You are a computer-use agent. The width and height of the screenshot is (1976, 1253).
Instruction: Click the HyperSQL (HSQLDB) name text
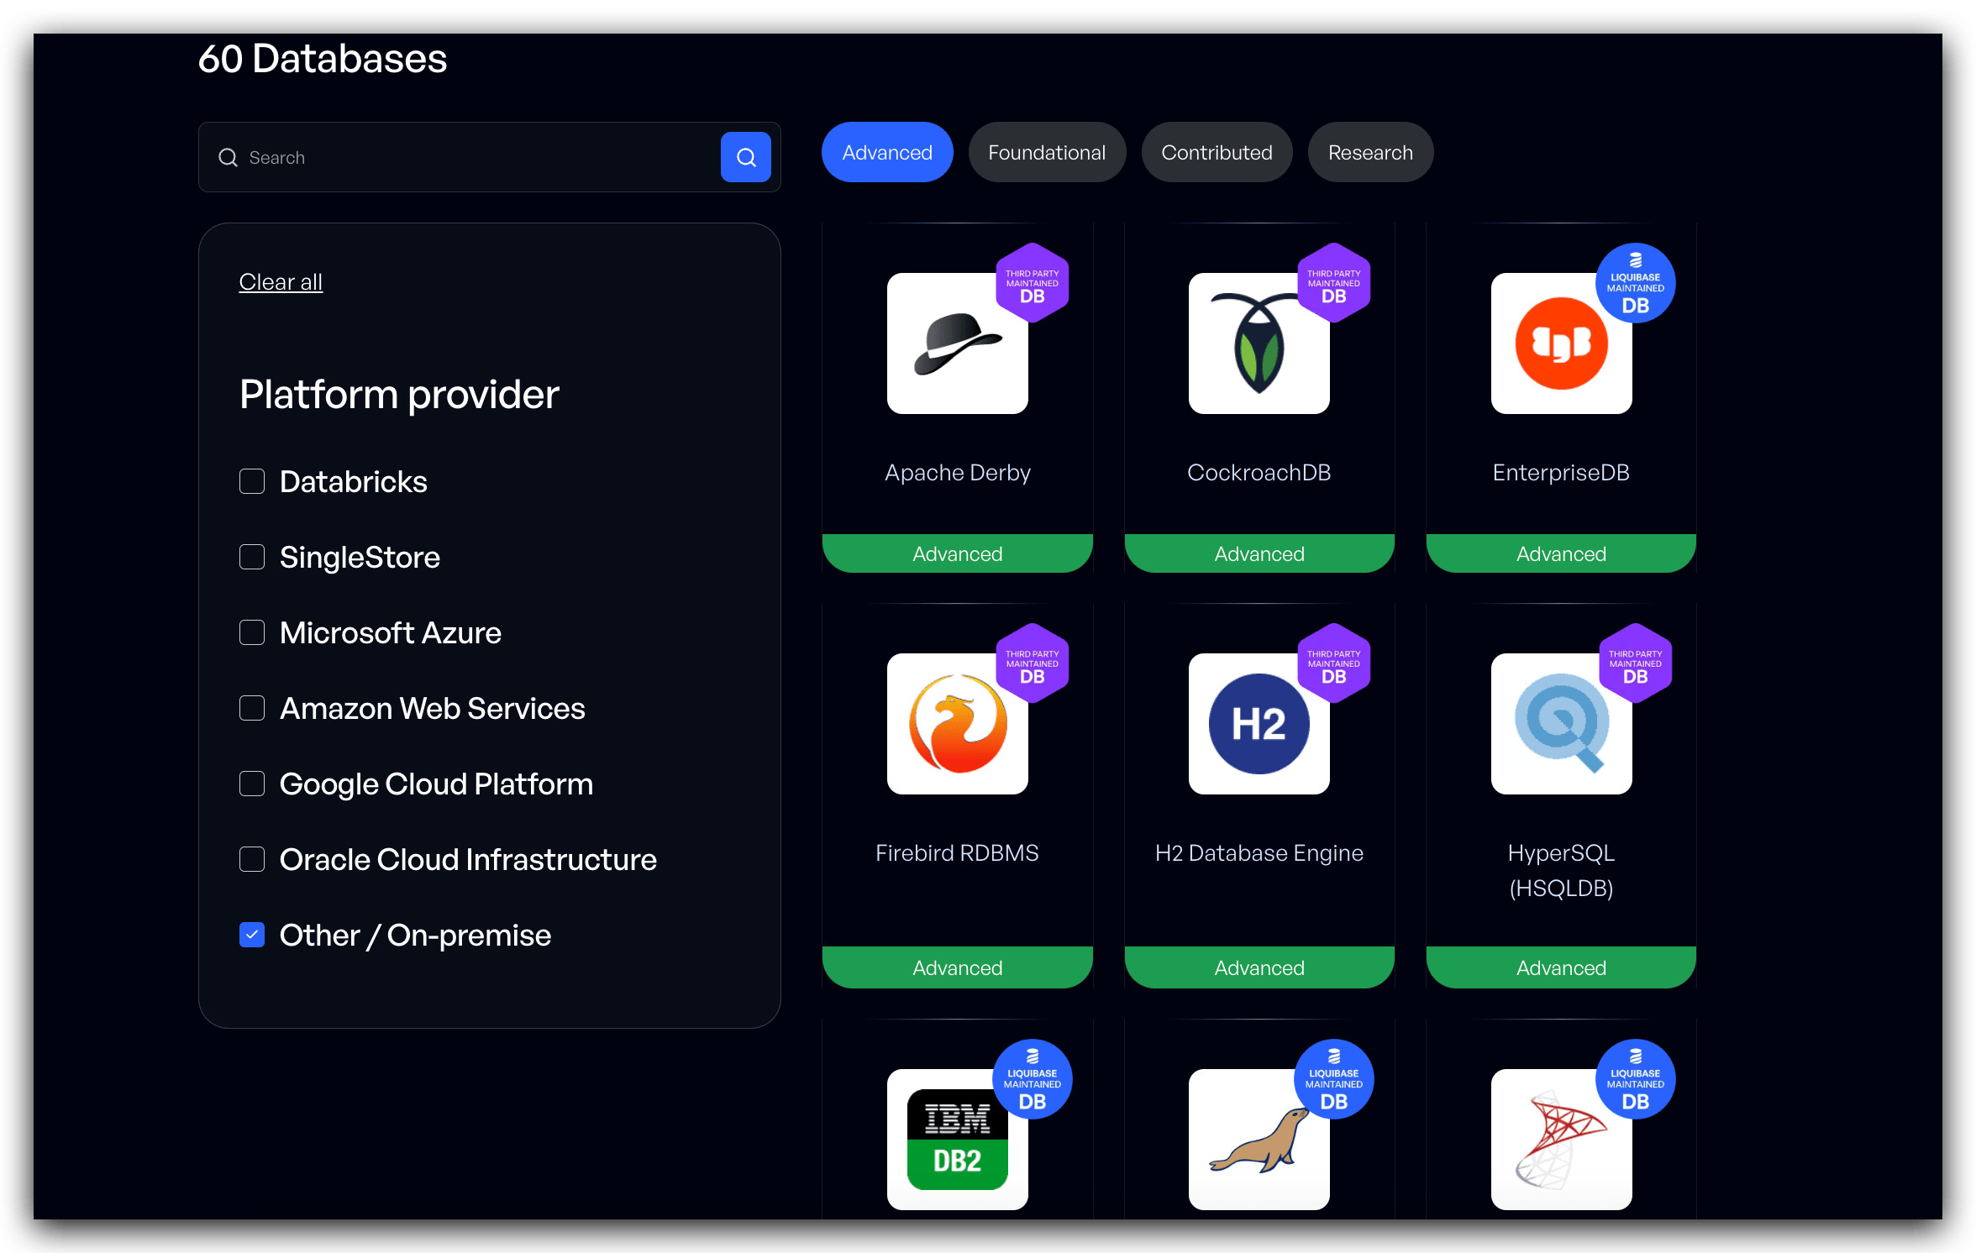pos(1561,870)
